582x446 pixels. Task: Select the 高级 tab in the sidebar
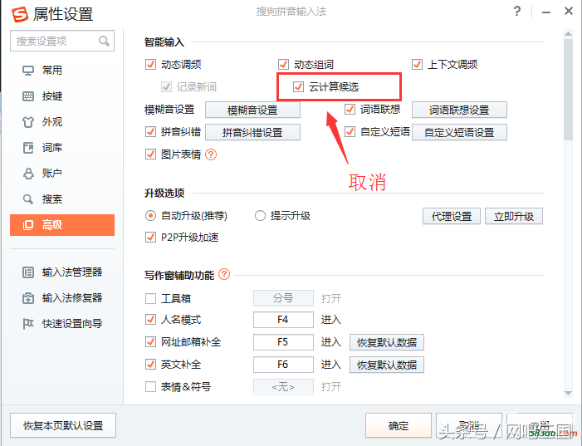[62, 225]
